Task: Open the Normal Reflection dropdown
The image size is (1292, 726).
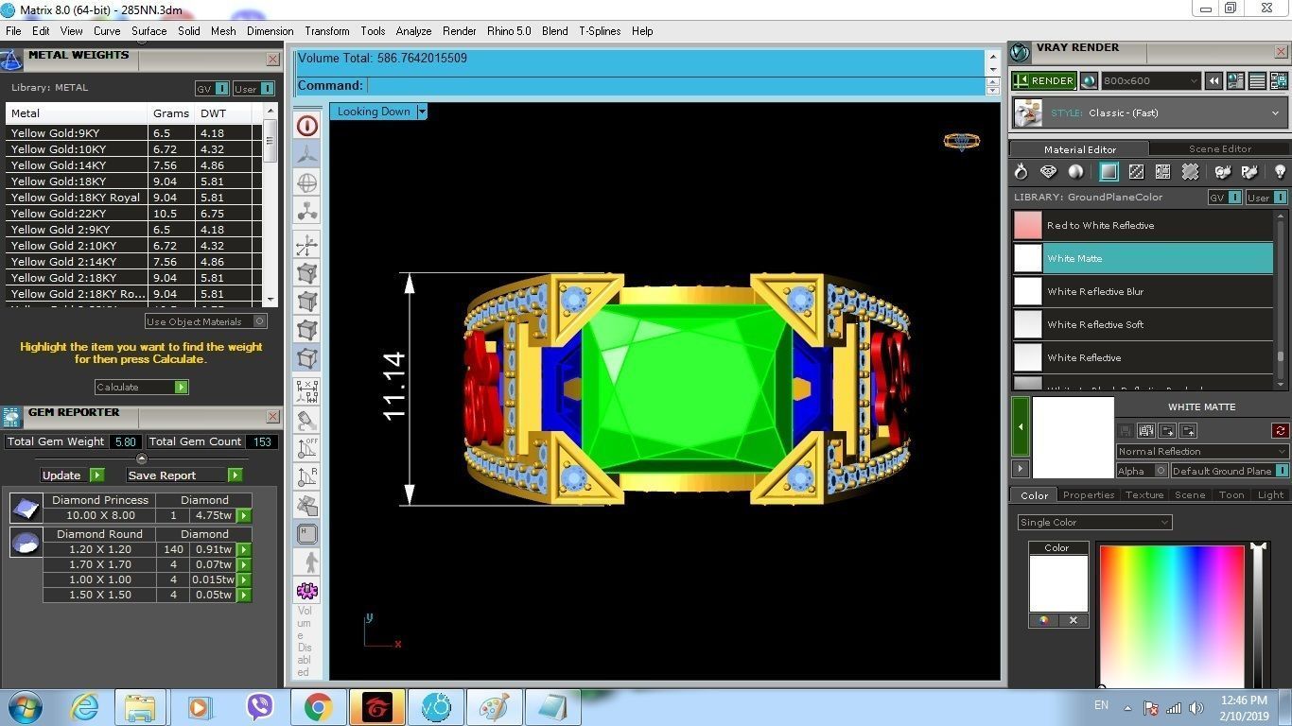Action: pyautogui.click(x=1201, y=451)
